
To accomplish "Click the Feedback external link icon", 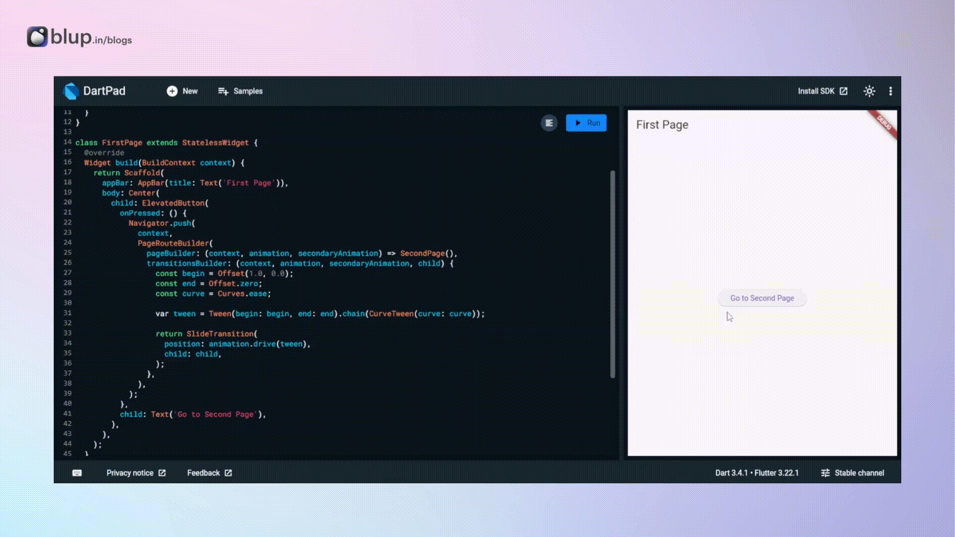I will 228,473.
